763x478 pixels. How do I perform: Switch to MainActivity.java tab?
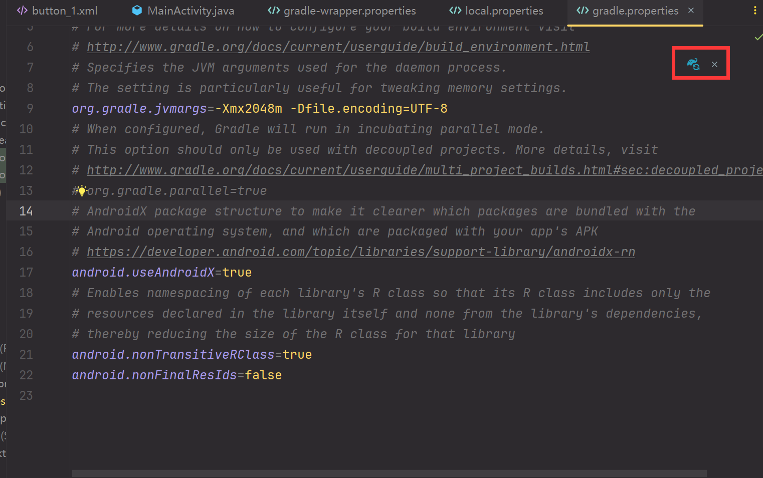183,11
